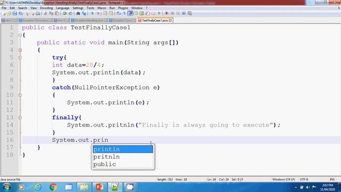Open the Language menu
Image resolution: width=341 pixels, height=192 pixels.
63,8
